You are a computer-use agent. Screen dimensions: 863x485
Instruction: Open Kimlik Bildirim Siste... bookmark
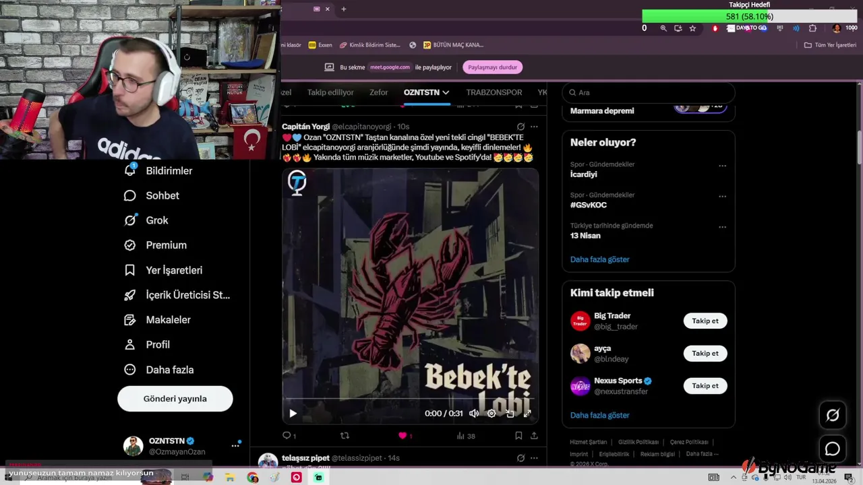click(370, 45)
